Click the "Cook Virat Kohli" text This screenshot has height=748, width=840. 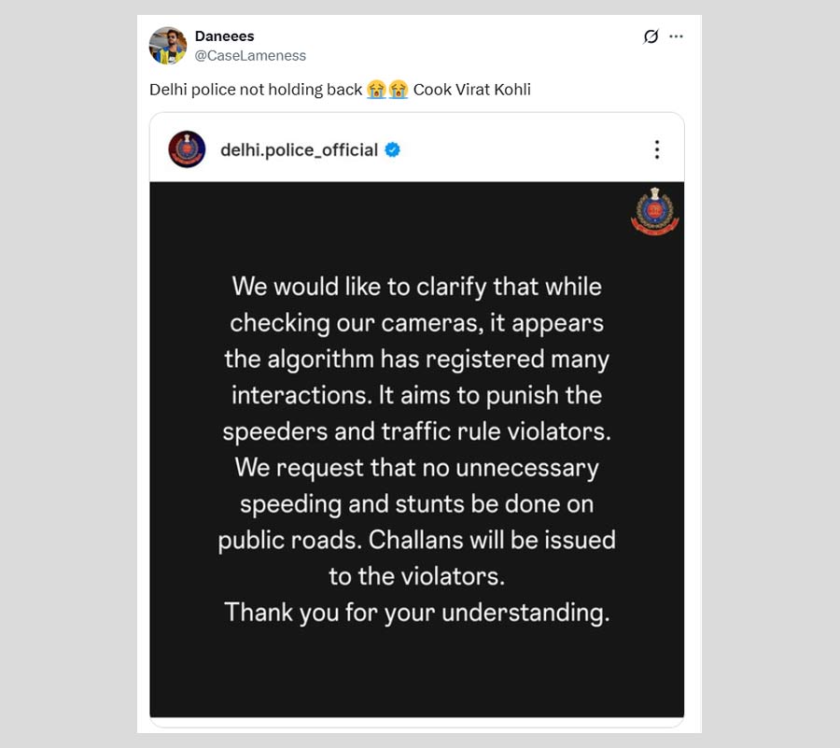click(472, 90)
